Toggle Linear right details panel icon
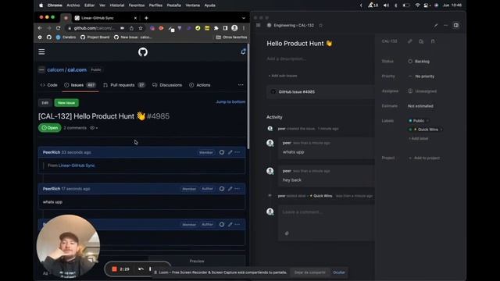This screenshot has height=281, width=500. pyautogui.click(x=456, y=25)
